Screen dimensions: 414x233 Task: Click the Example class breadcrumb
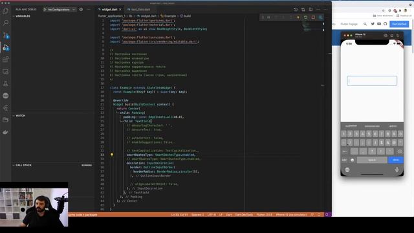pos(168,16)
